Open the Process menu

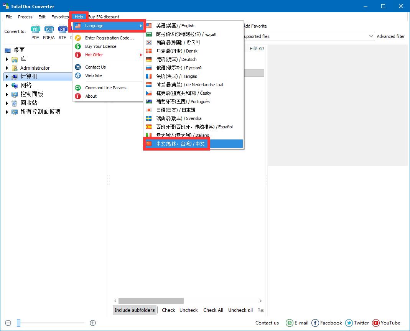(25, 17)
